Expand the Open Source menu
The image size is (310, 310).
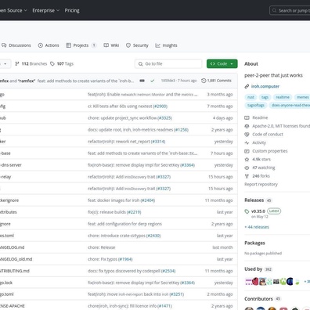tap(13, 10)
